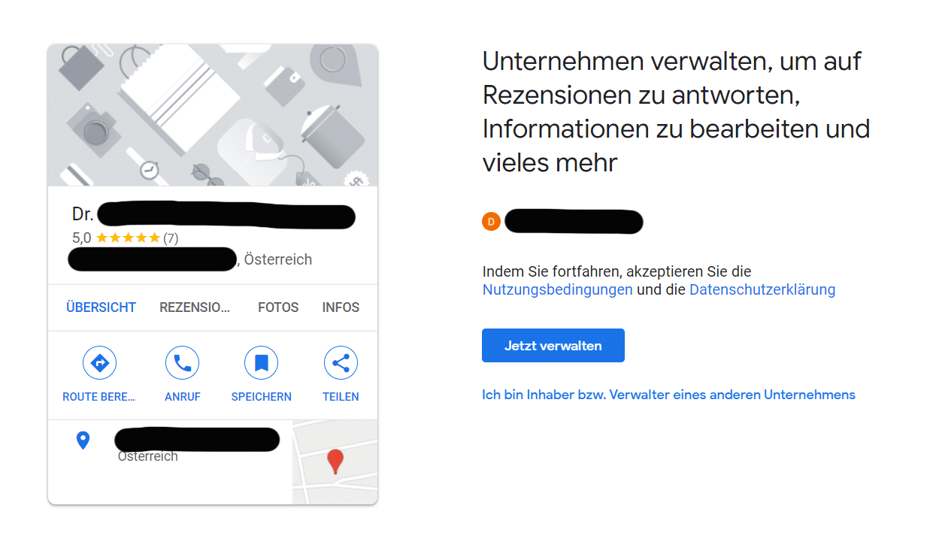Click the blue location pin icon
This screenshot has width=930, height=545.
pos(83,441)
